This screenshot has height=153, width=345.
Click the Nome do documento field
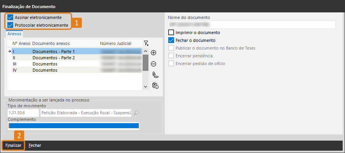[252, 24]
